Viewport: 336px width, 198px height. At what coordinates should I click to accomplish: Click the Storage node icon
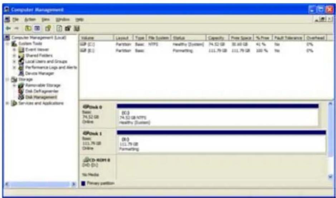point(14,79)
